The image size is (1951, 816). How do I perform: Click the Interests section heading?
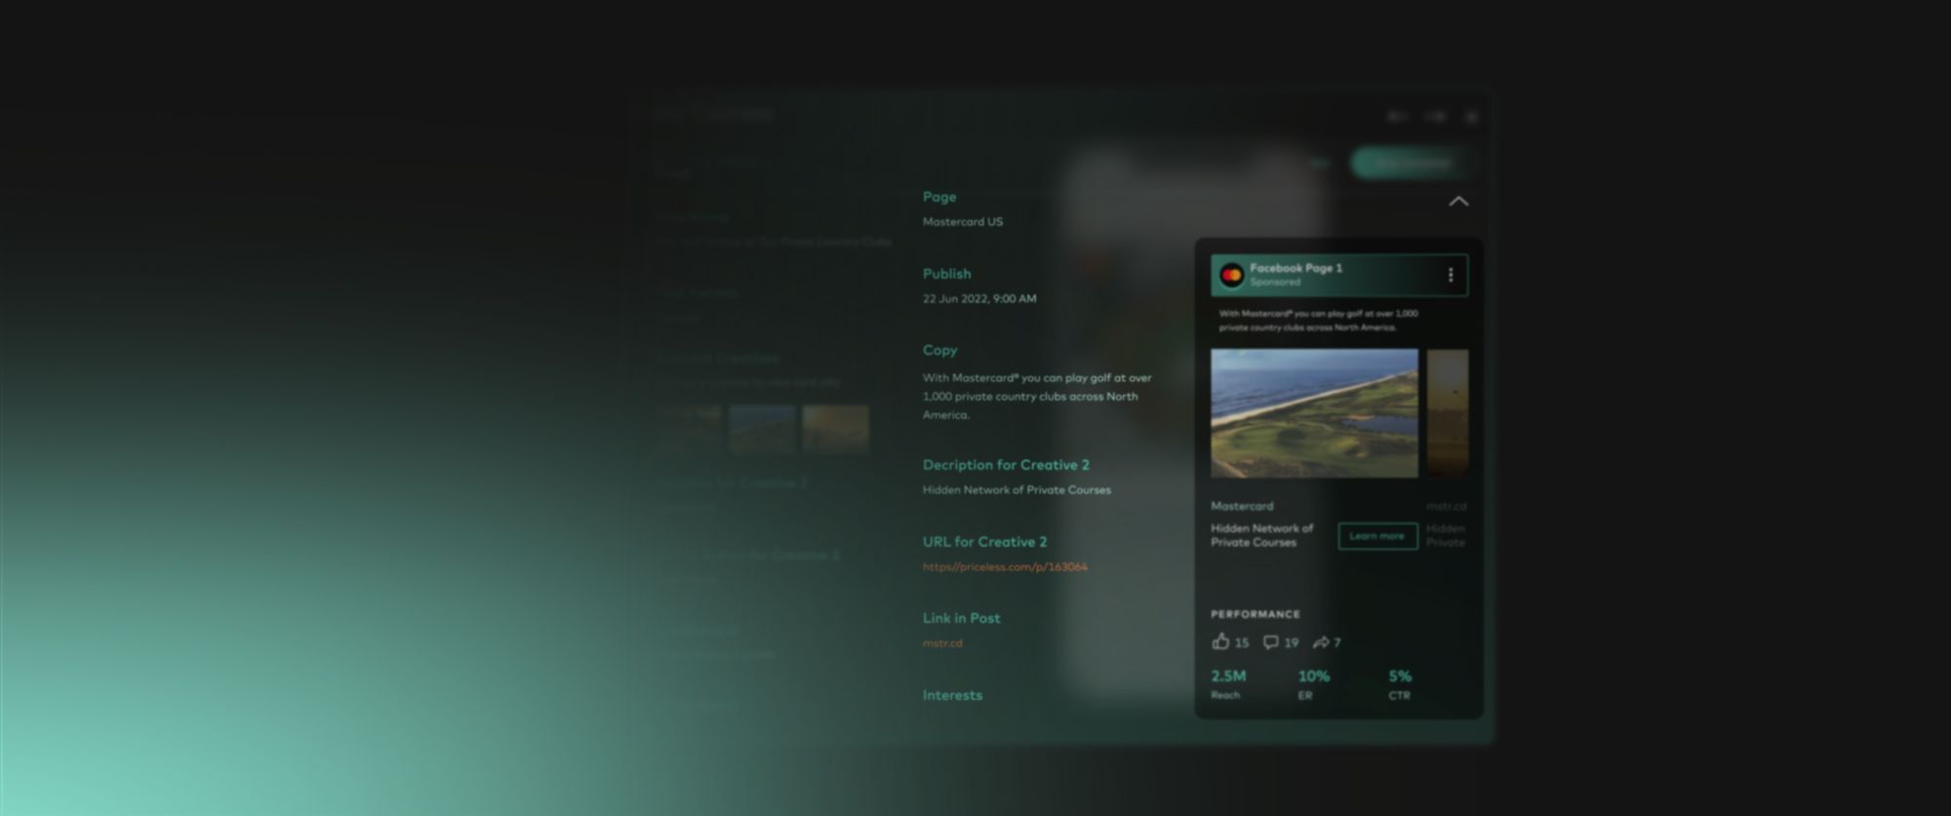[x=952, y=695]
